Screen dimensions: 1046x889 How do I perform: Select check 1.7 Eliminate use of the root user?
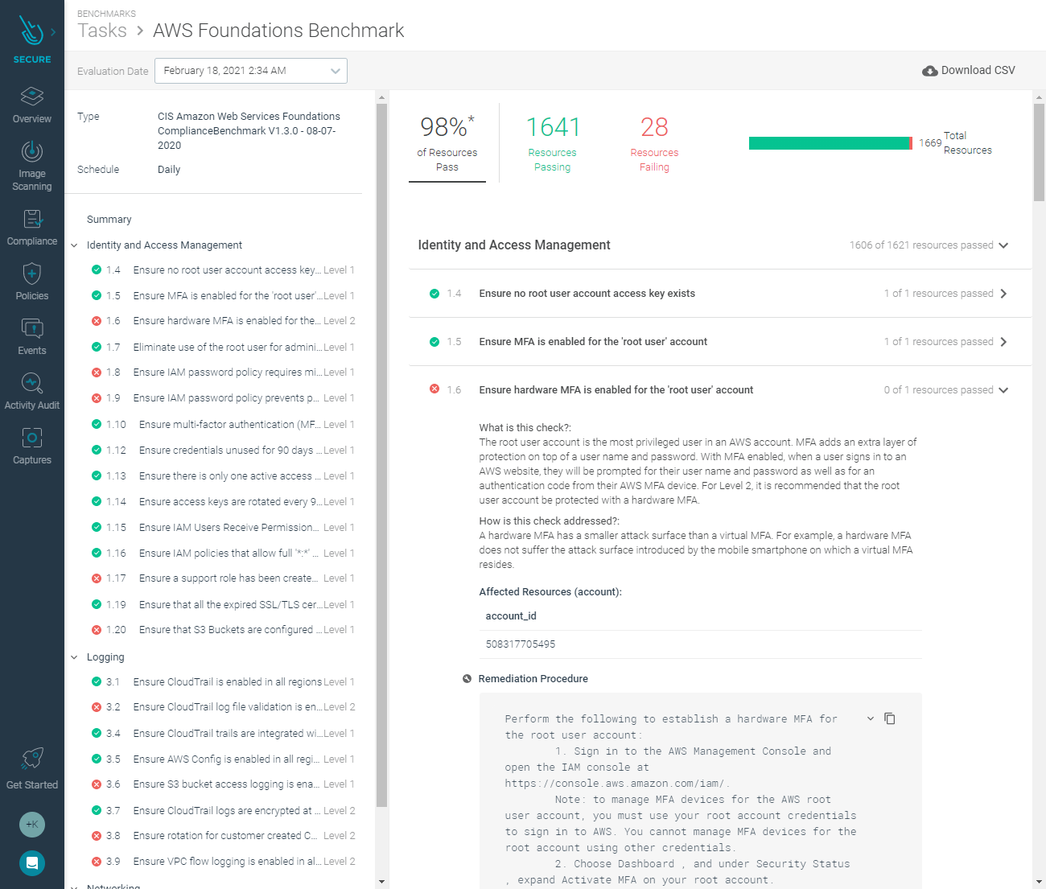[223, 347]
